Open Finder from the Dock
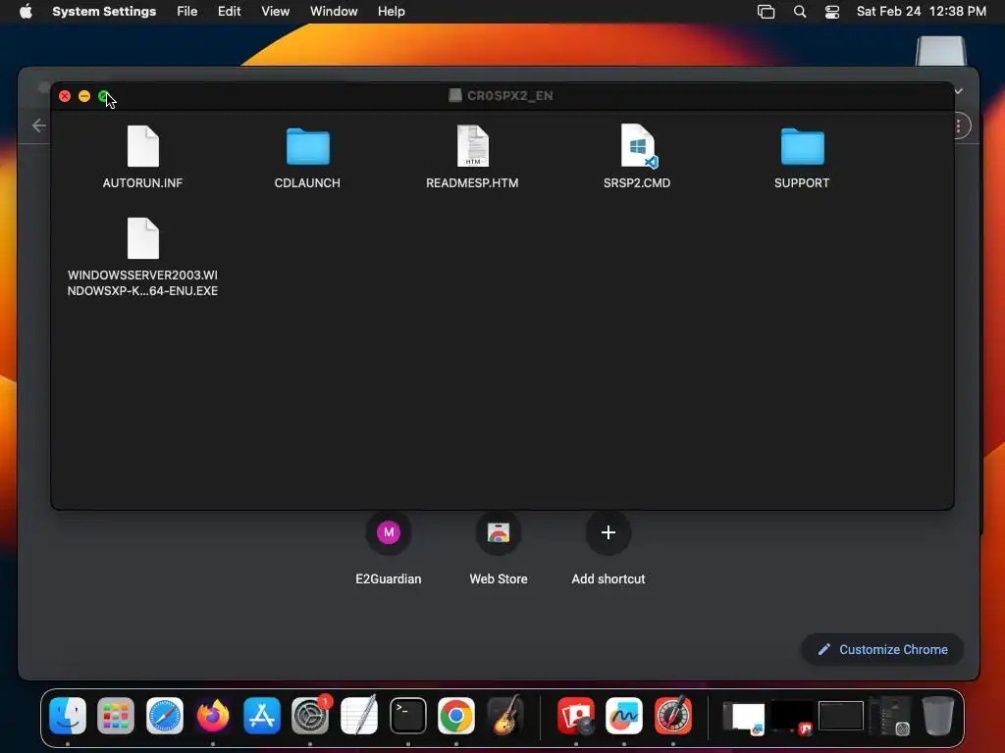1005x753 pixels. (68, 715)
